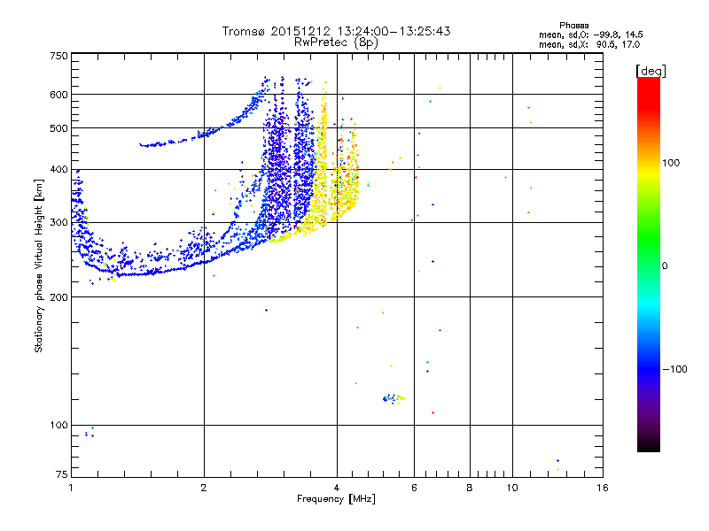Click the colorbar label '-100'
The image size is (709, 531).
675,369
